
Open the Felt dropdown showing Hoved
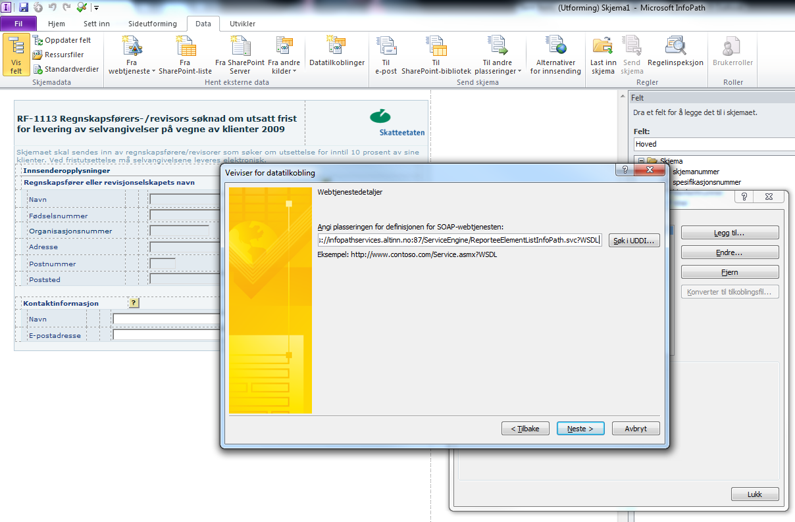(x=714, y=144)
